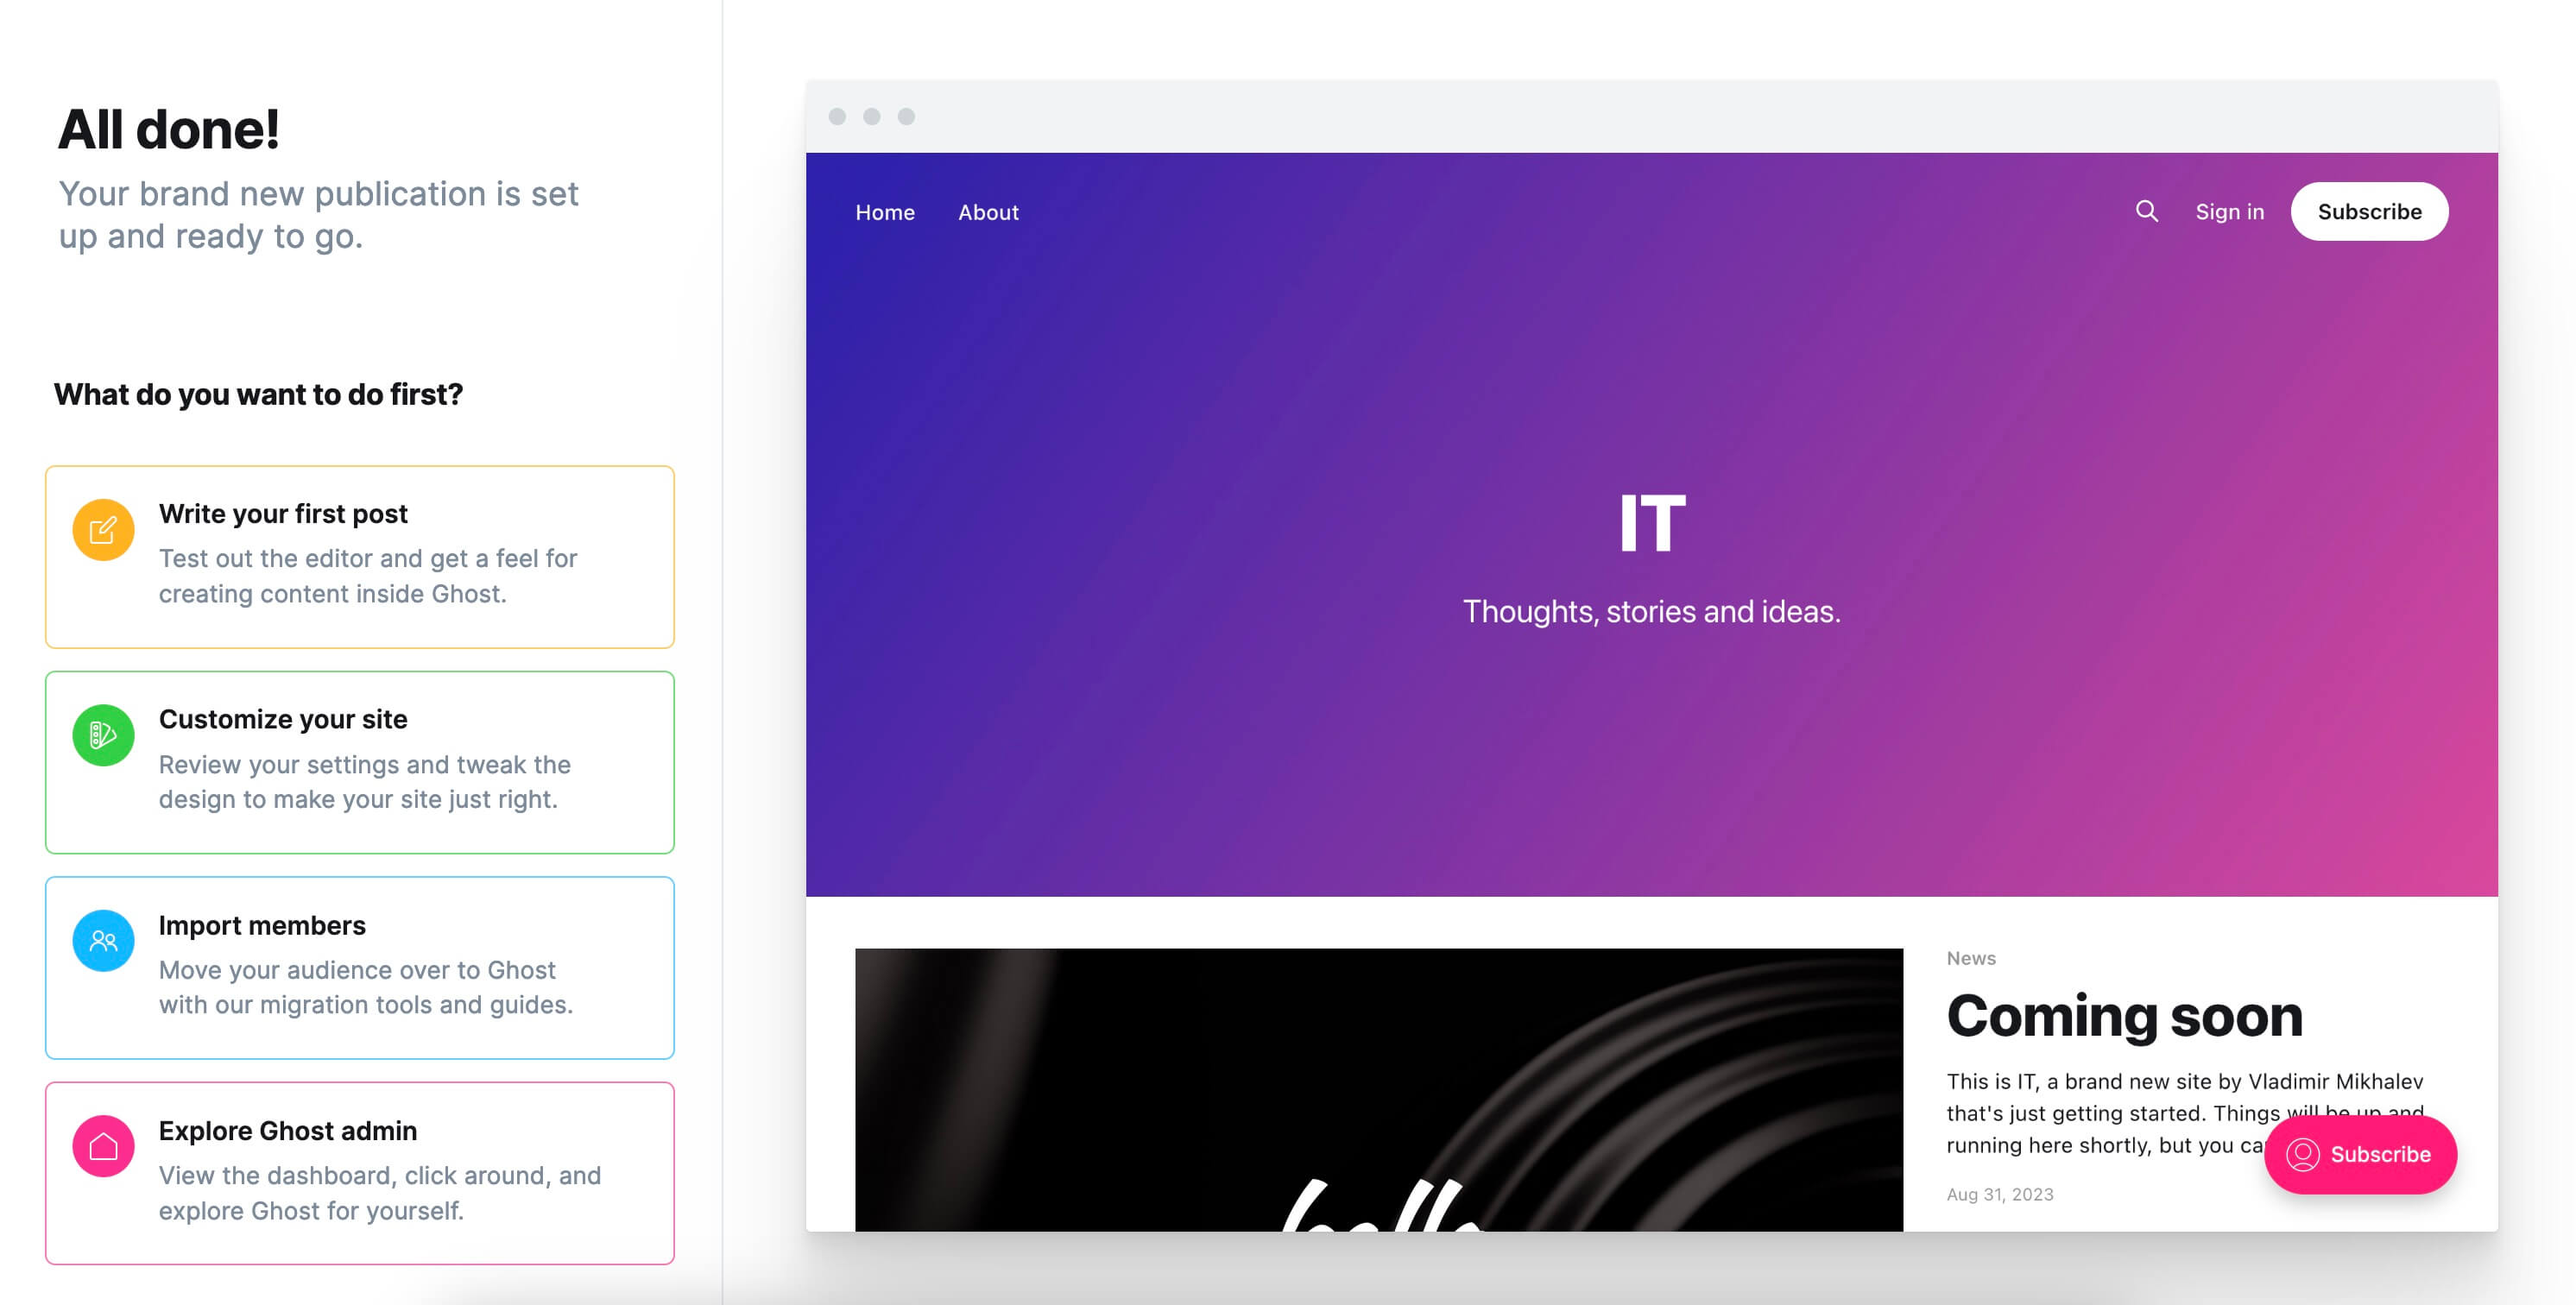The height and width of the screenshot is (1305, 2576).
Task: Click the Sign in link in site preview
Action: pyautogui.click(x=2228, y=210)
